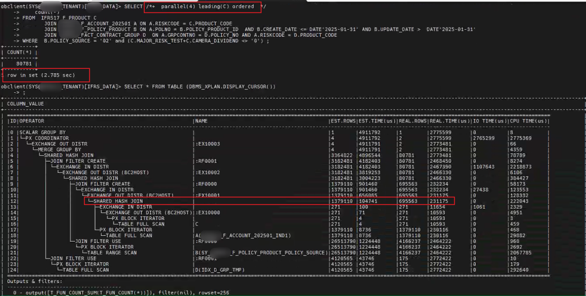
Task: Select the CPU time value 222043
Action: pos(520,201)
